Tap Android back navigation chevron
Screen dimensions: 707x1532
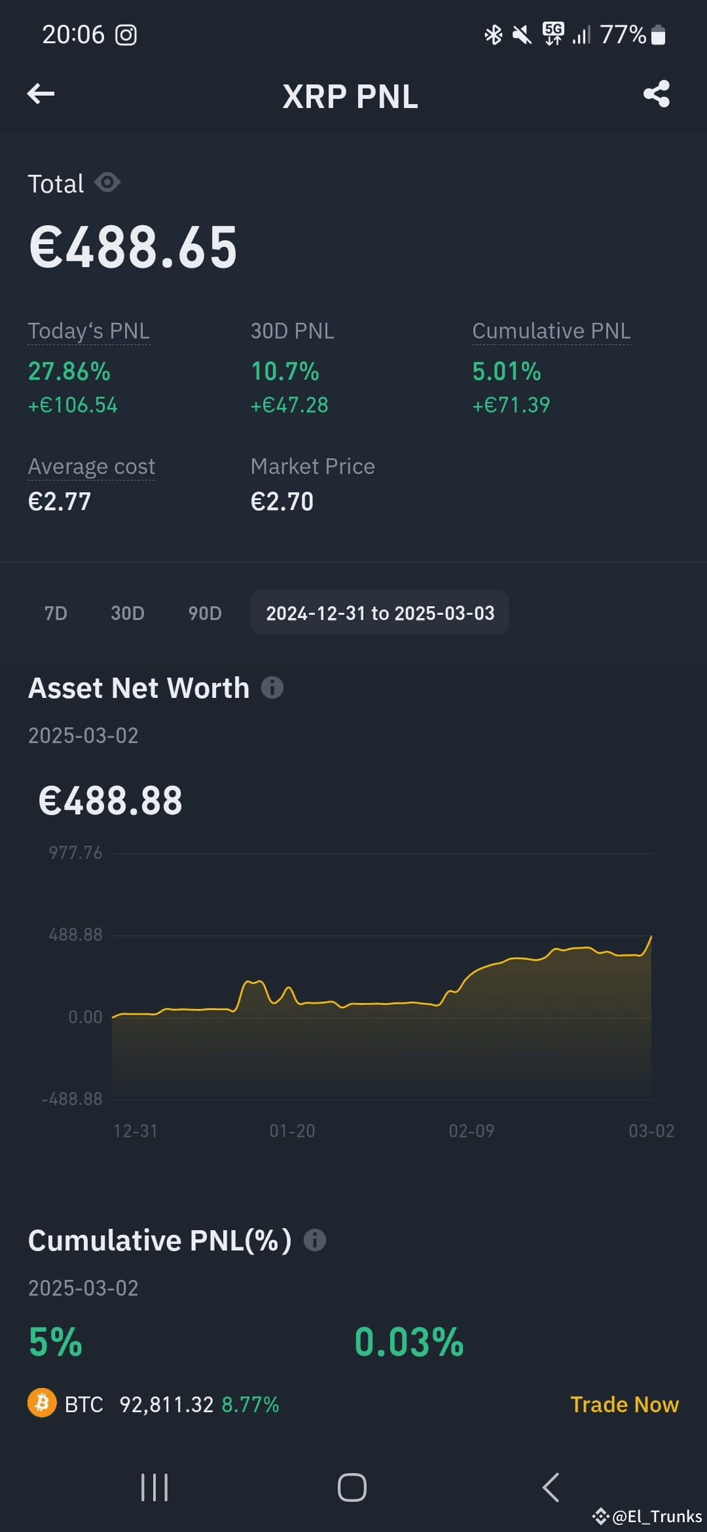click(551, 1487)
